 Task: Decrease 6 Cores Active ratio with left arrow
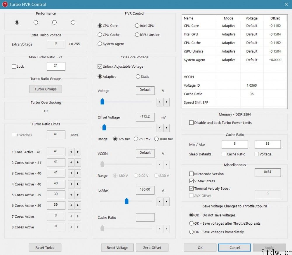71,205
